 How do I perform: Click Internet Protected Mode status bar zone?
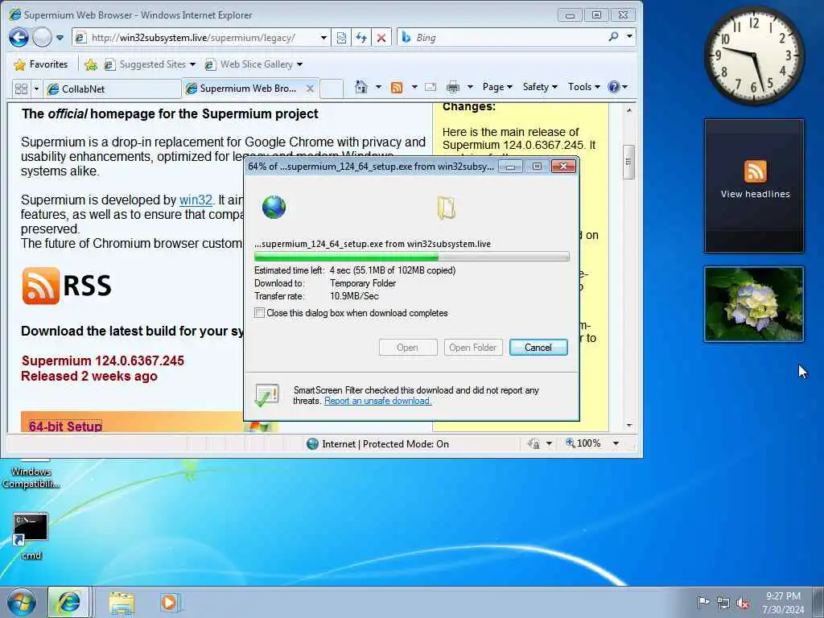tap(378, 444)
